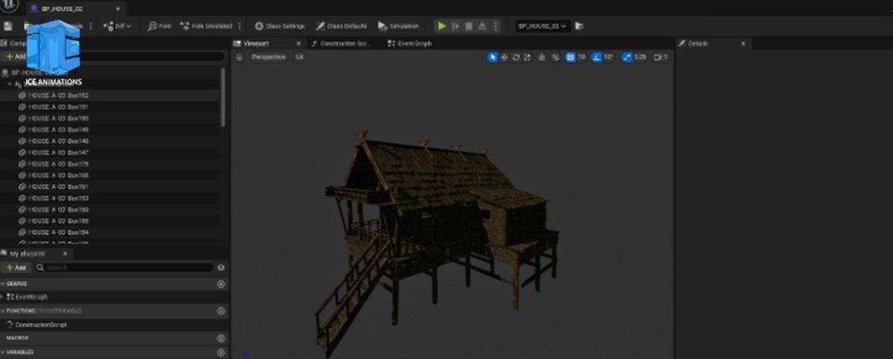Screen dimensions: 893x359
Task: Click the Save blueprint icon
Action: [8, 26]
